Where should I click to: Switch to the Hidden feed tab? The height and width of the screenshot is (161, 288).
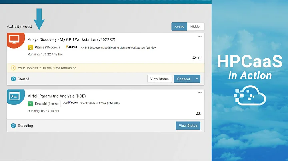click(x=196, y=27)
